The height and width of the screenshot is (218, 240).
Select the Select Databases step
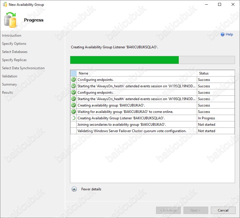coord(15,52)
